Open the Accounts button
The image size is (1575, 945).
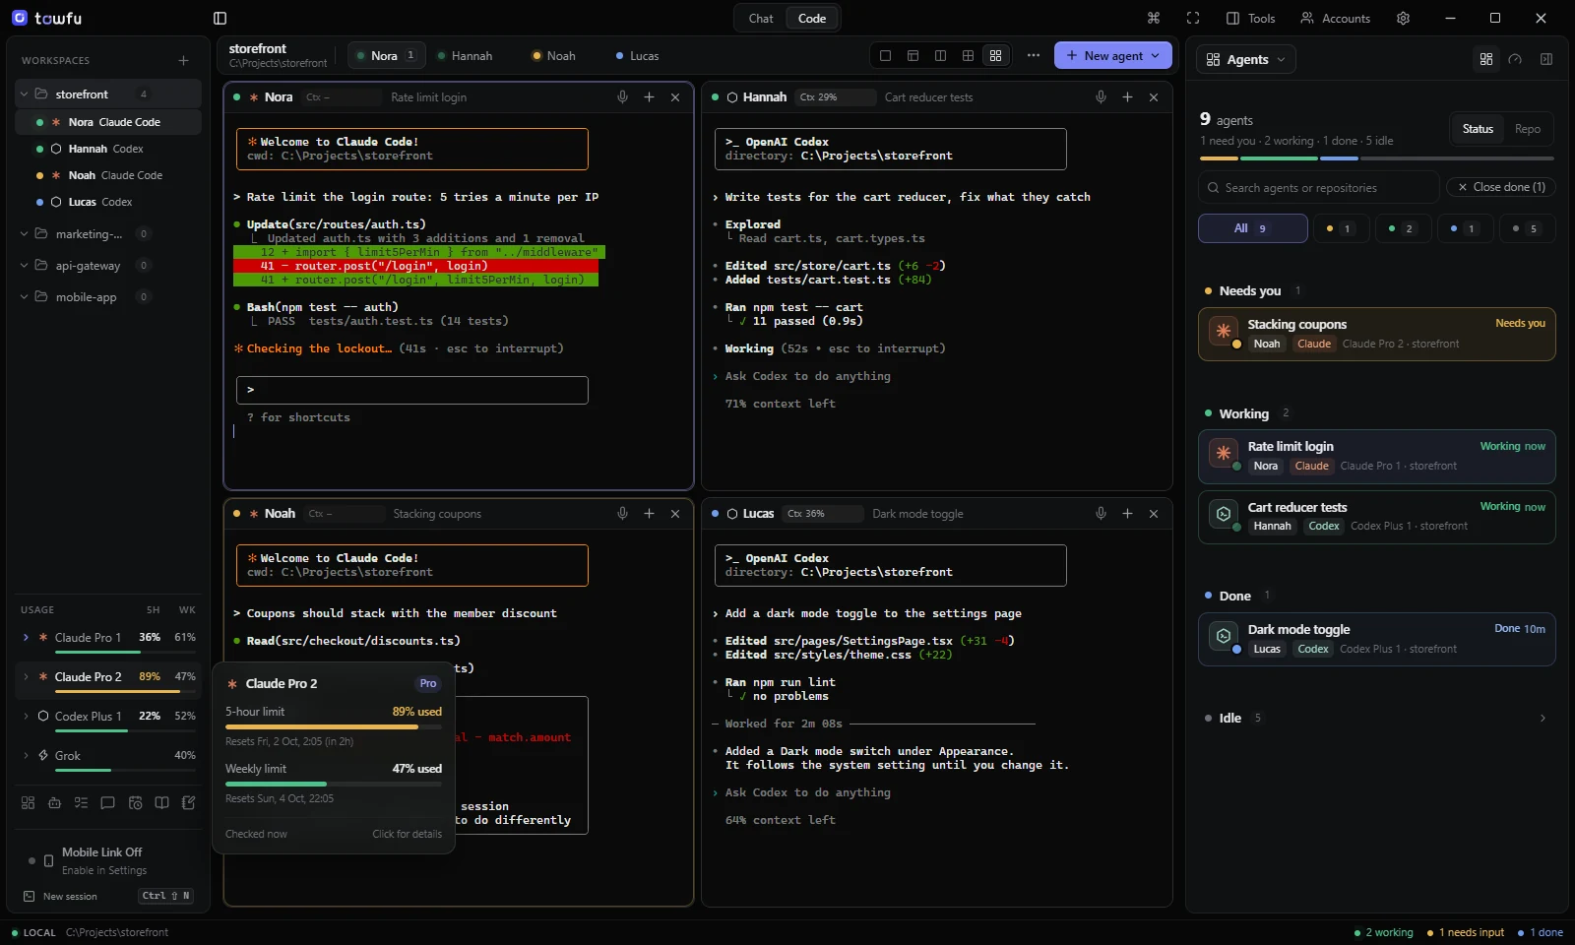click(x=1335, y=18)
